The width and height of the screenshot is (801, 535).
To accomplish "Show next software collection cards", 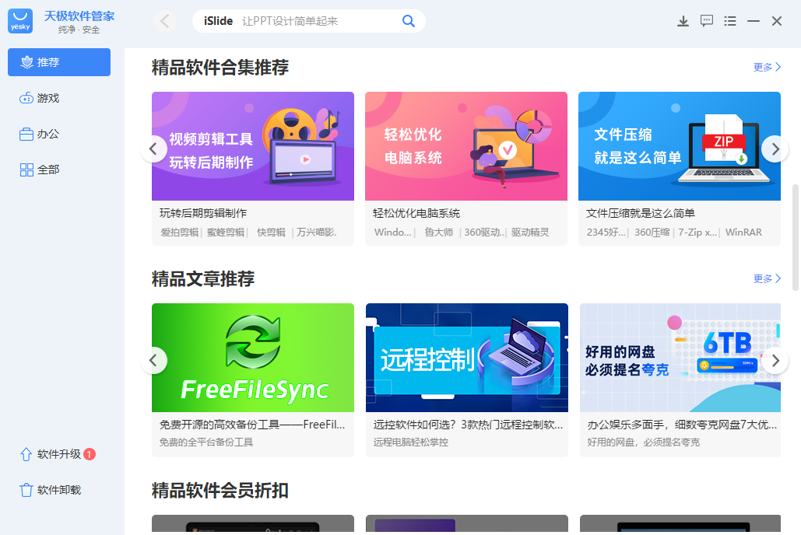I will coord(775,149).
